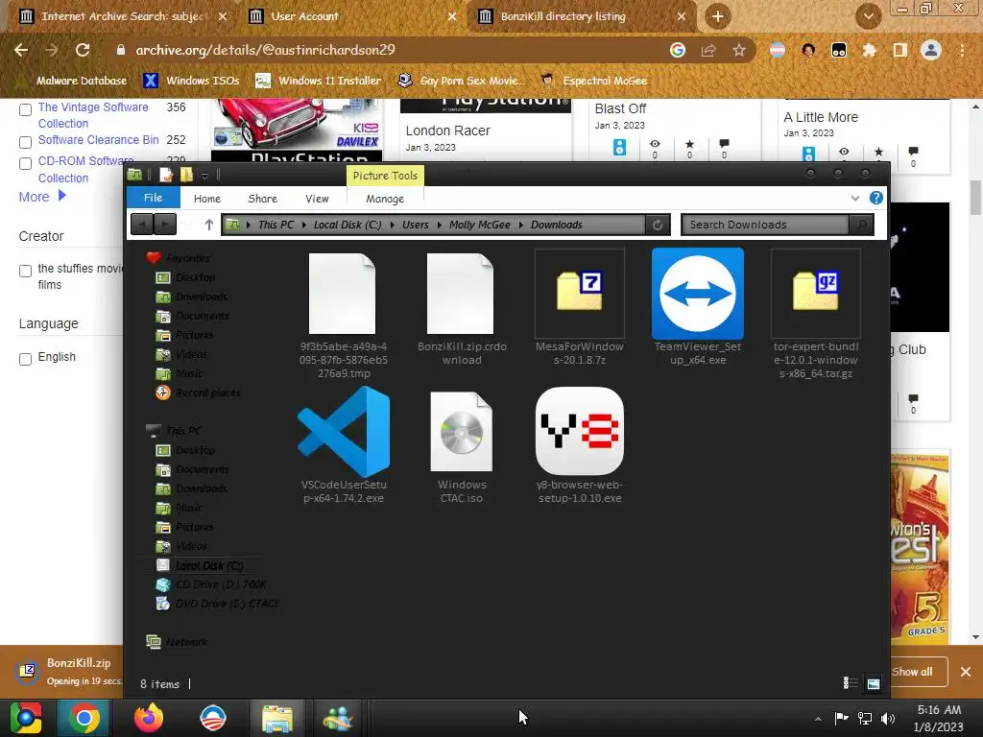Go up one folder level in Explorer
Screen dimensions: 983x737
(x=208, y=225)
